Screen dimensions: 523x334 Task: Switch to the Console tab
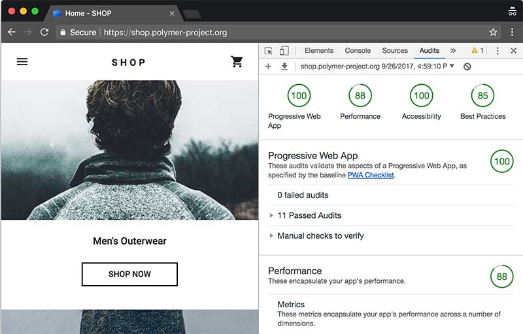(x=358, y=51)
